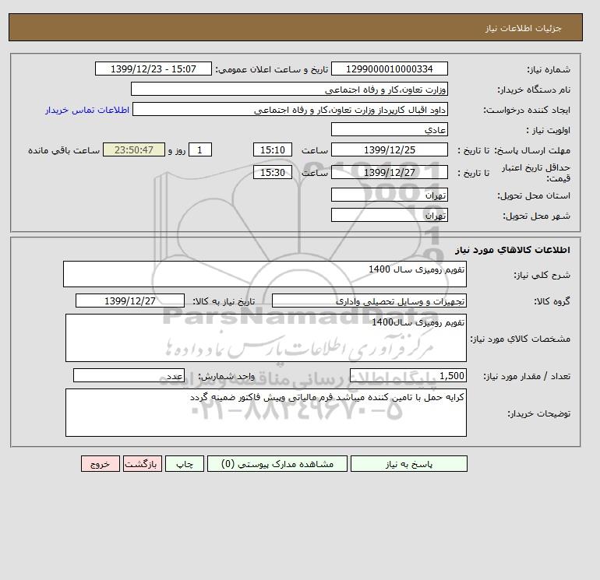Click the توضیحات خریدار label
600x580 pixels.
click(x=538, y=413)
